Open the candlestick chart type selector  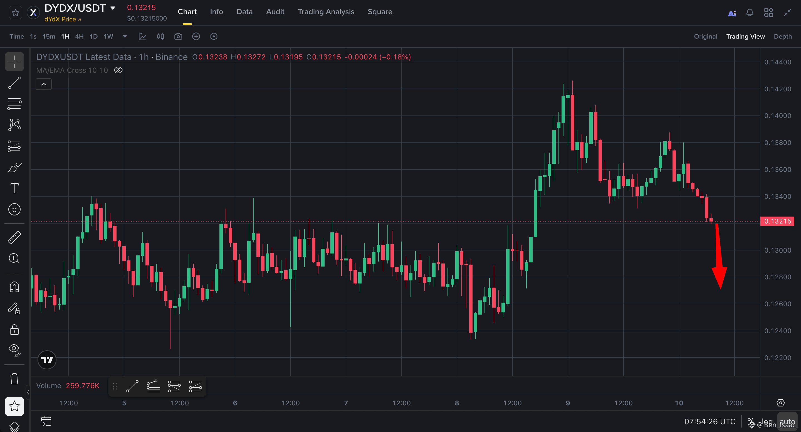click(x=160, y=36)
